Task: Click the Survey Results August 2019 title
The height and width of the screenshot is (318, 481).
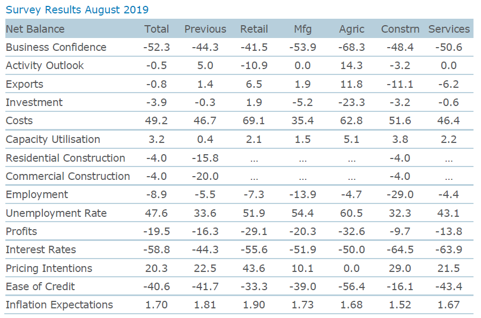Action: [x=77, y=10]
